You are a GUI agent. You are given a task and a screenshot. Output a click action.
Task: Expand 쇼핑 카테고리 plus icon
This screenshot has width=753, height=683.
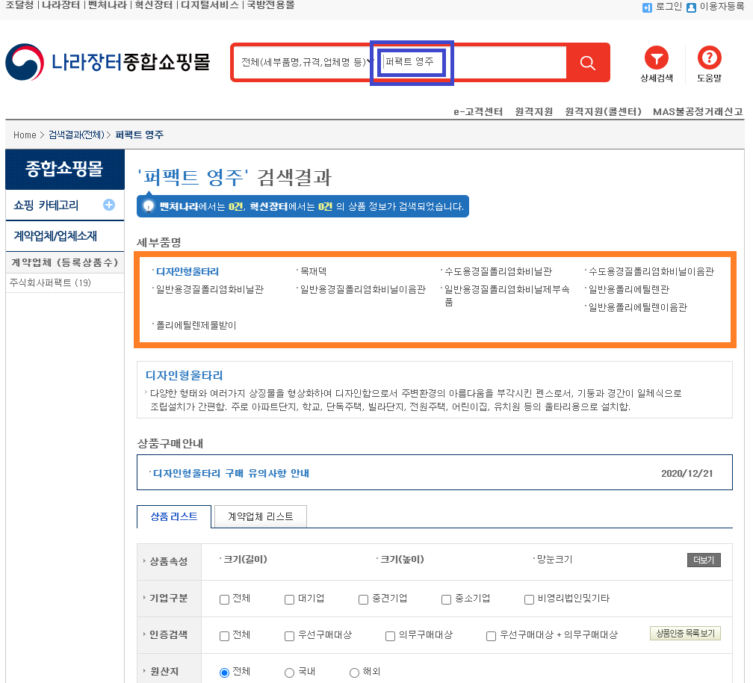coord(109,205)
